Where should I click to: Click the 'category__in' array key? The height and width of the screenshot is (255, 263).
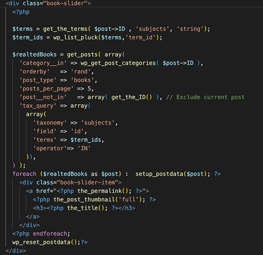pos(43,63)
